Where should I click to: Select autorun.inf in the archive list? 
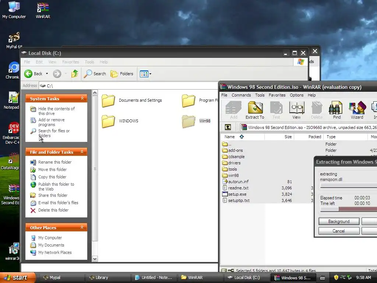coord(235,182)
